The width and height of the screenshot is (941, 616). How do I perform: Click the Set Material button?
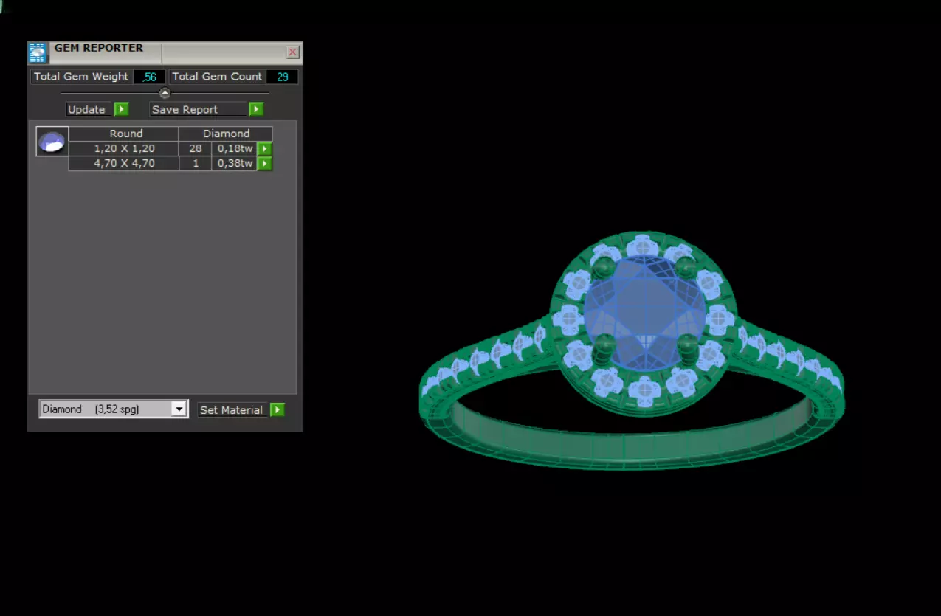coord(232,409)
